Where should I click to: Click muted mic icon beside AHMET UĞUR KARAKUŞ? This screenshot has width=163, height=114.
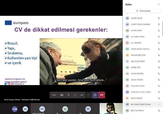point(159,24)
